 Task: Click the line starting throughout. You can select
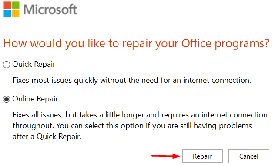[132, 126]
